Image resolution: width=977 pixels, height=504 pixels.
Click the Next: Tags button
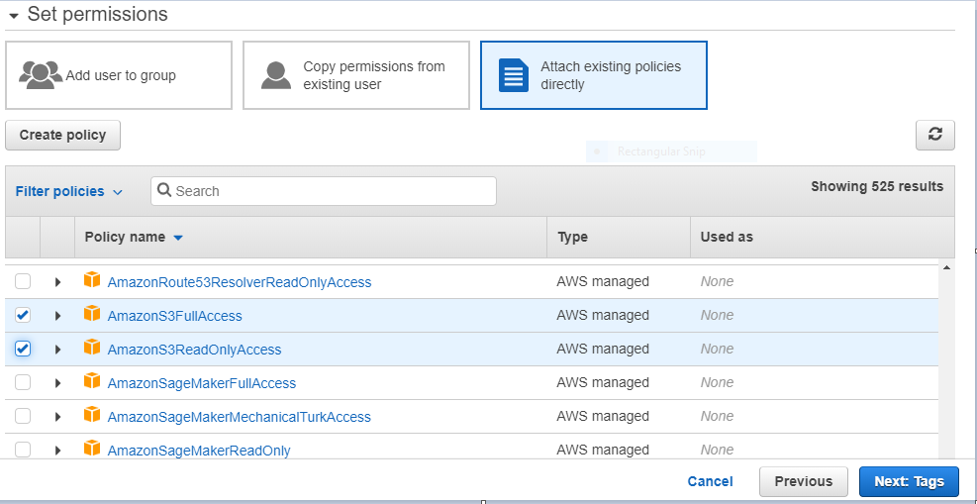tap(909, 481)
